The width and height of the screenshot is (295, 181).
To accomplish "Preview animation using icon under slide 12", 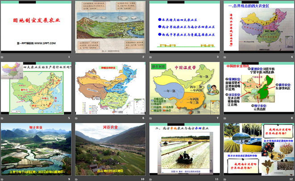I will click(x=225, y=178).
